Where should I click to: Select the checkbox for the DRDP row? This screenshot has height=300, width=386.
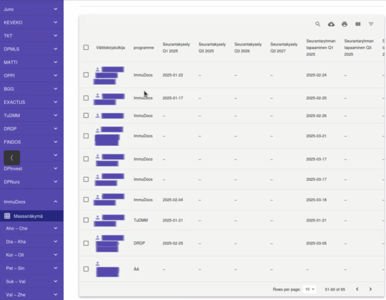pyautogui.click(x=86, y=243)
